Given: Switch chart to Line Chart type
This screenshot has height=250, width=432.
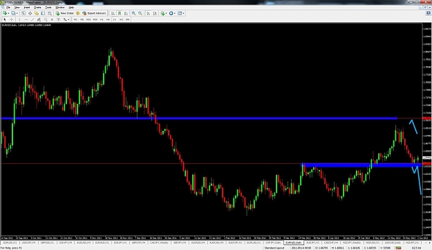Looking at the screenshot, I should (126, 13).
